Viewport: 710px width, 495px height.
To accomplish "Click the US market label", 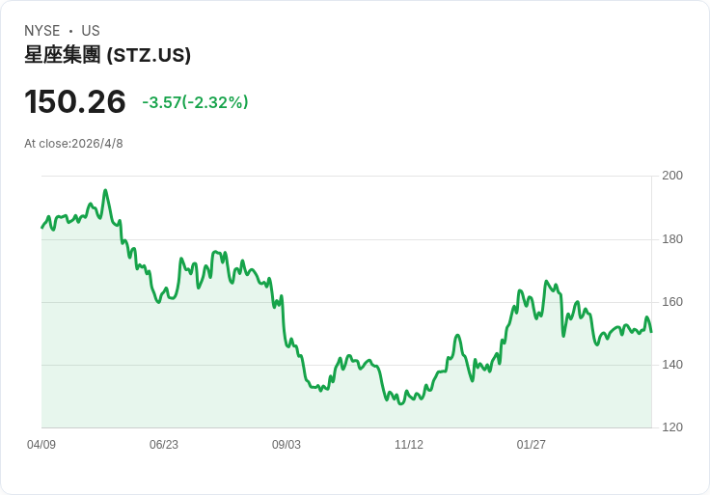I will coord(91,31).
